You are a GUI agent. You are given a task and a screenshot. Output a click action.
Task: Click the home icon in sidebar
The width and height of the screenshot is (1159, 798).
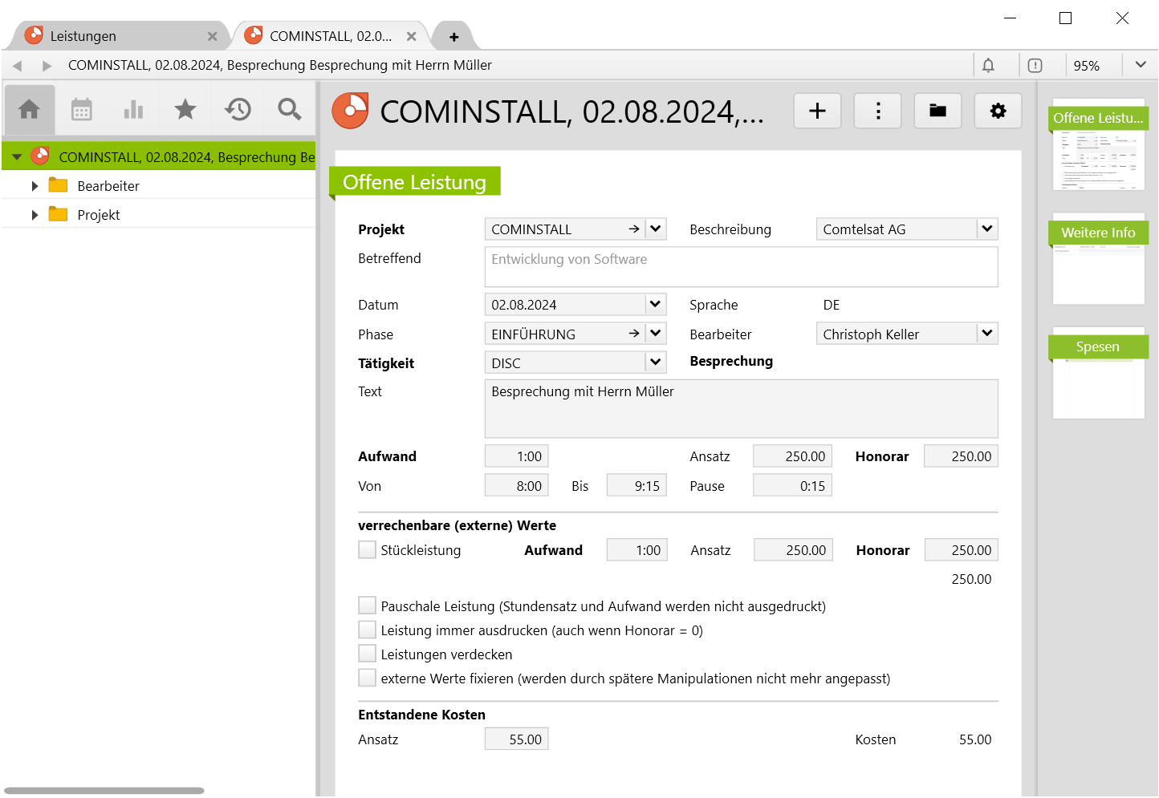(x=30, y=109)
